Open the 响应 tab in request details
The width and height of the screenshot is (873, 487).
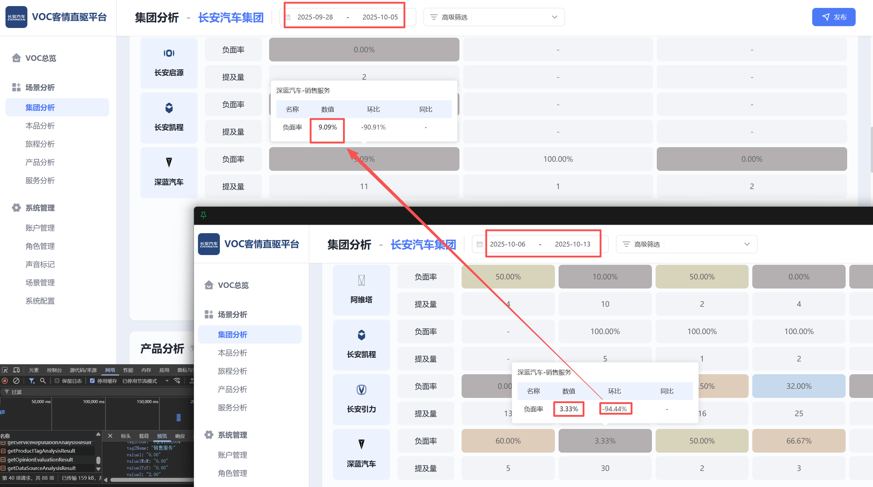click(180, 436)
